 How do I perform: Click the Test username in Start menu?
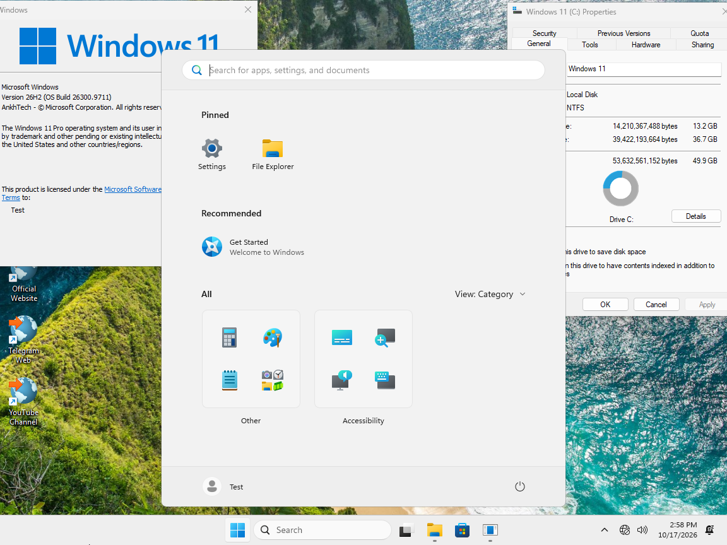(236, 487)
